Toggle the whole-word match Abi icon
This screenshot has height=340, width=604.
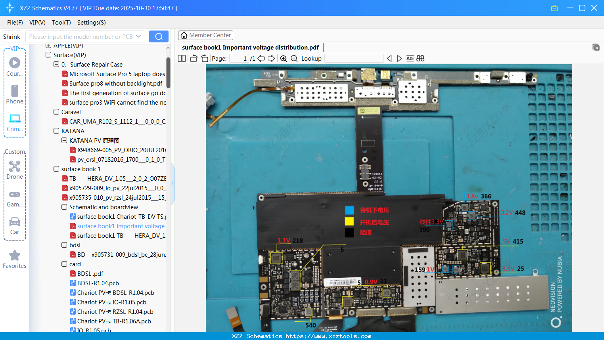410,58
